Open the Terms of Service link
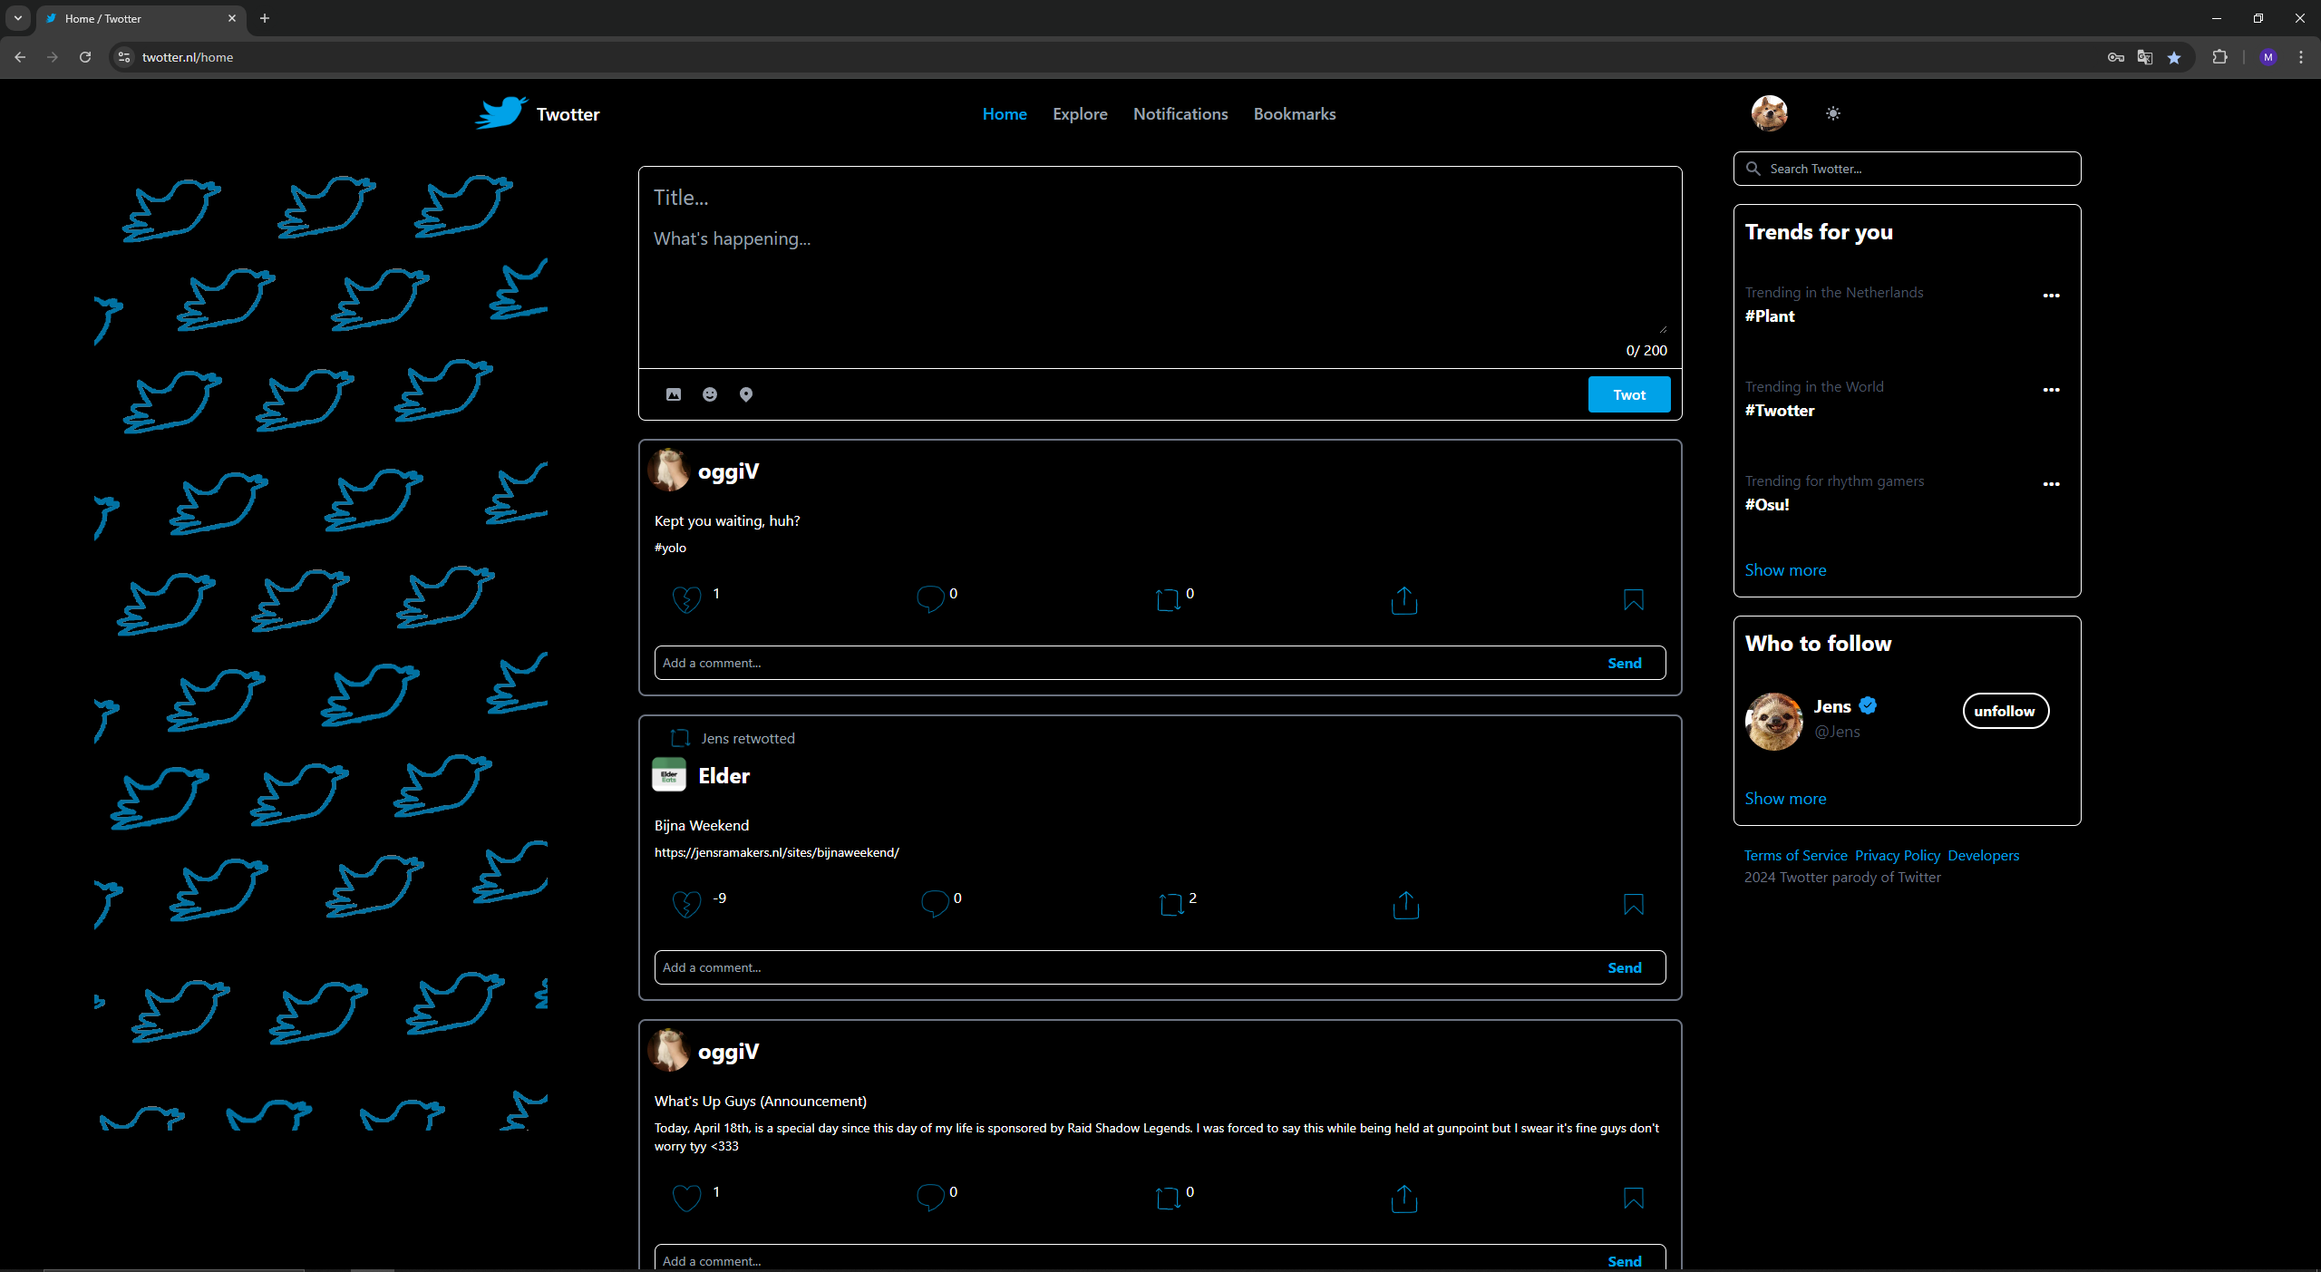2321x1272 pixels. tap(1793, 855)
